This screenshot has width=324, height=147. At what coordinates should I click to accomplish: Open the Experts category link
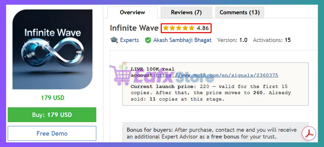pos(129,40)
